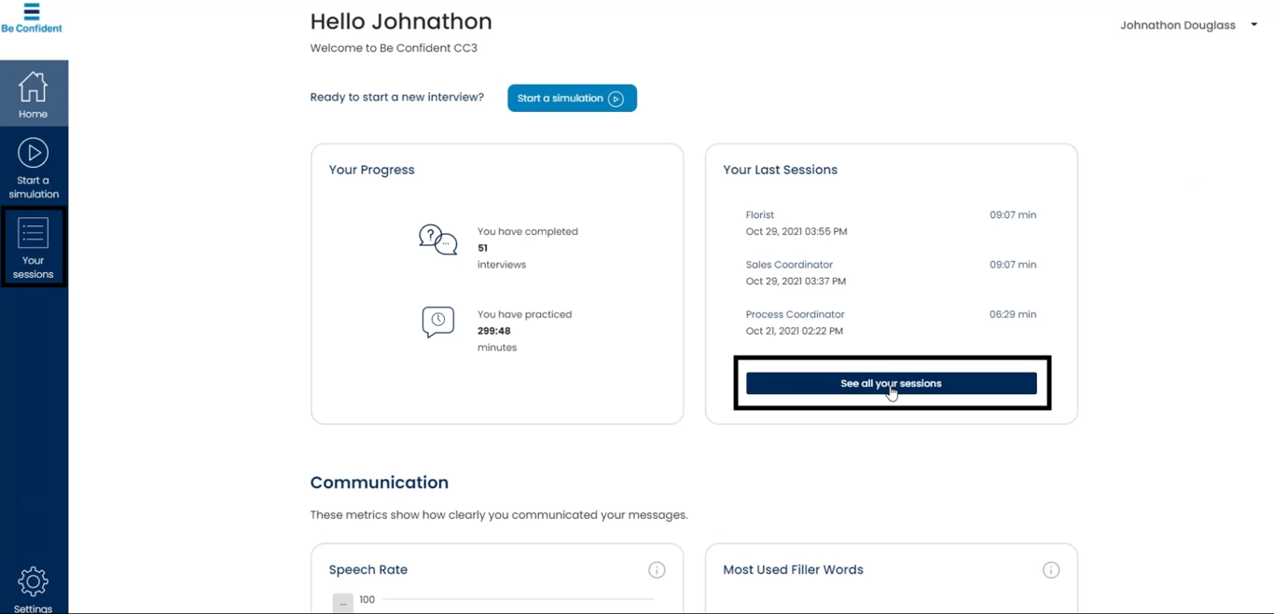Open the Florist session entry
The image size is (1274, 614).
(760, 215)
